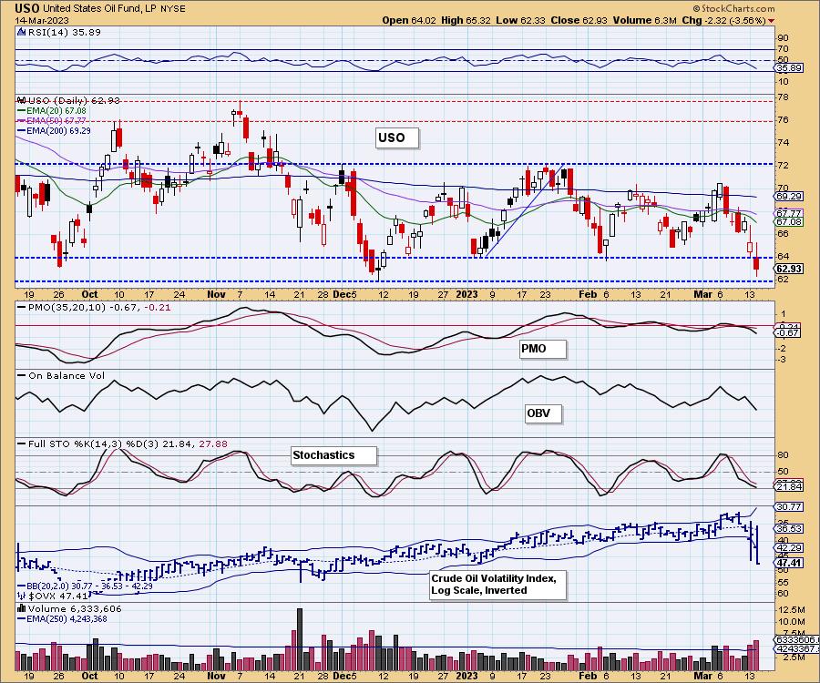Click the OBV annotation label box
820x683 pixels.
pyautogui.click(x=543, y=413)
